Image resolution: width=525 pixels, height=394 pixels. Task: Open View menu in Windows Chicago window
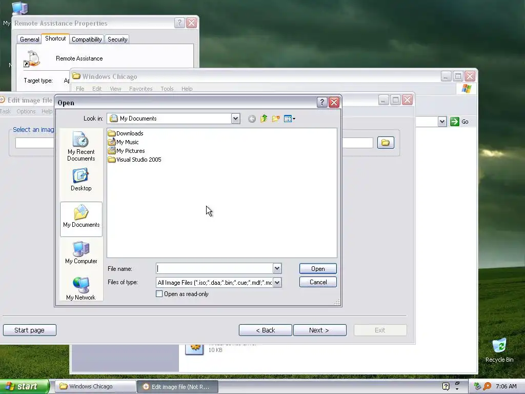(x=115, y=89)
